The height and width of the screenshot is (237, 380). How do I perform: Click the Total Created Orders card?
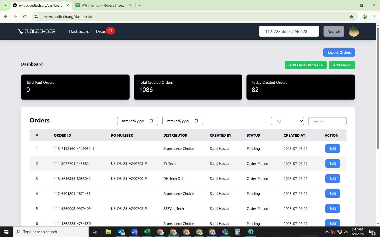click(x=188, y=87)
